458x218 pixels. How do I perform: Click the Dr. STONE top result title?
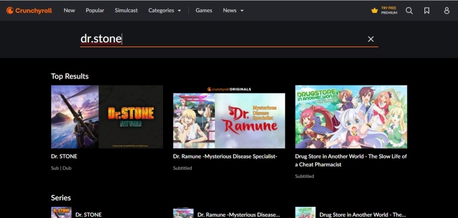coord(64,156)
